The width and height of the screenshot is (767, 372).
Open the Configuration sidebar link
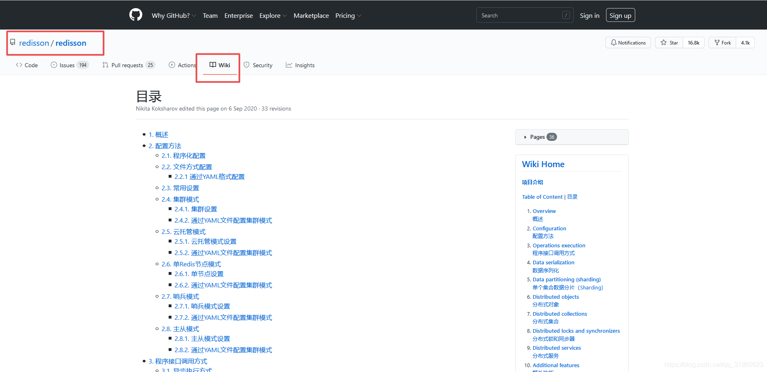(x=549, y=228)
